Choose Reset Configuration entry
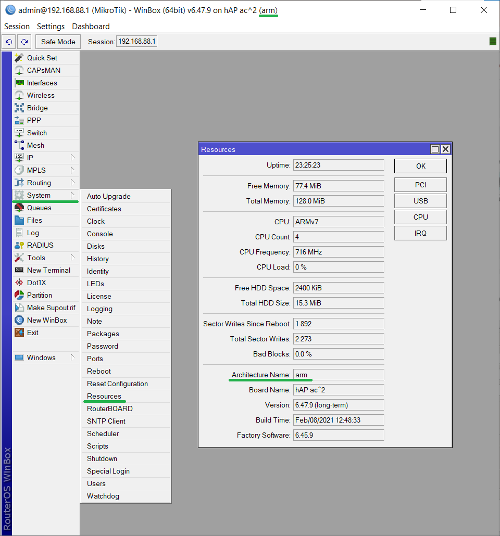The image size is (500, 536). [x=126, y=384]
